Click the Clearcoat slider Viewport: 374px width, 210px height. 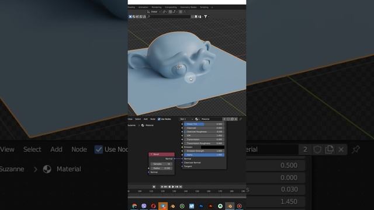click(204, 128)
